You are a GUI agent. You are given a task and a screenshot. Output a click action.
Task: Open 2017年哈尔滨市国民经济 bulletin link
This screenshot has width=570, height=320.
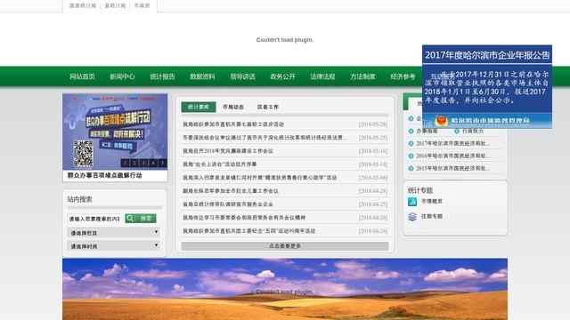452,143
